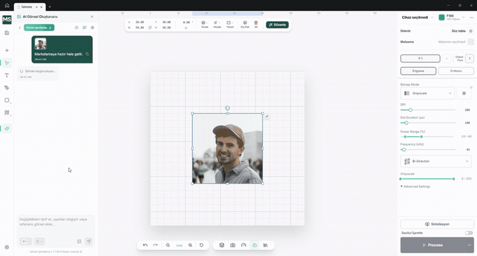Open the Cihaz seçilmedi device dropdown
The height and width of the screenshot is (256, 477).
(417, 17)
